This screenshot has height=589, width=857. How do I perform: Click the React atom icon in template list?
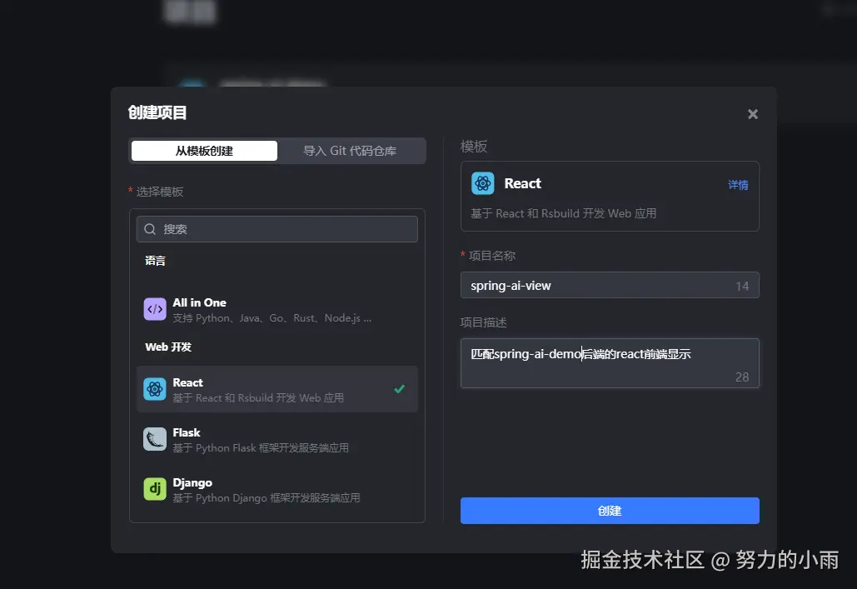click(x=155, y=389)
